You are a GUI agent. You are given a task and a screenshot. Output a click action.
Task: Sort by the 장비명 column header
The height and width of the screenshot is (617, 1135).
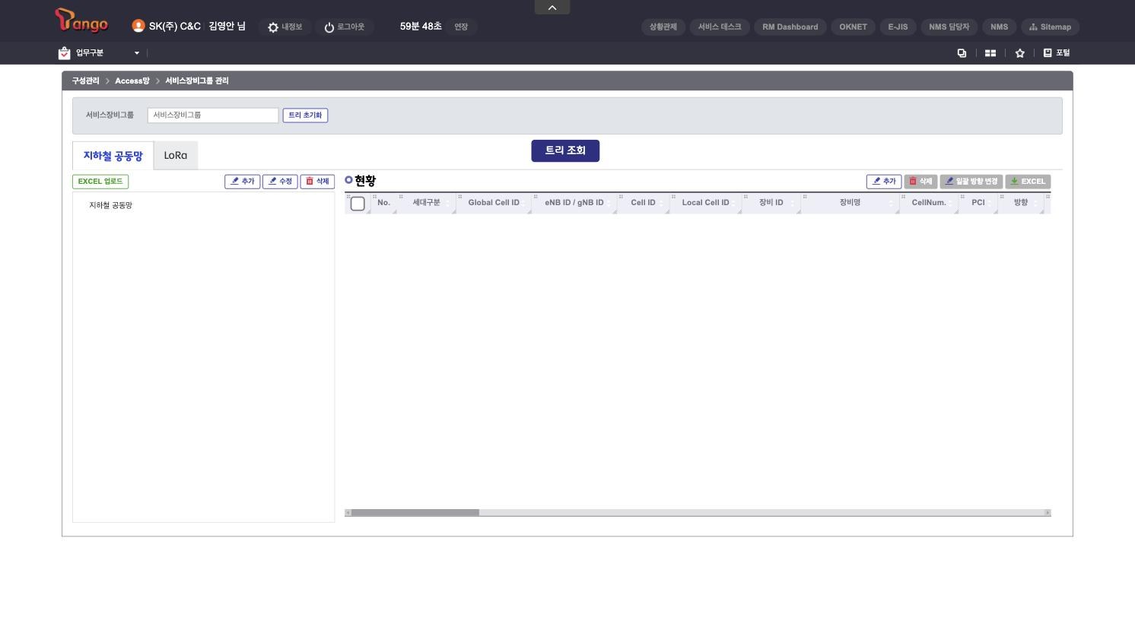[x=850, y=203]
